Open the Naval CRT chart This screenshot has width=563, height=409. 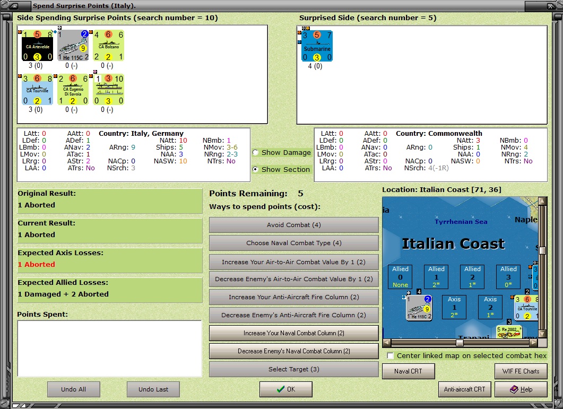(x=408, y=371)
